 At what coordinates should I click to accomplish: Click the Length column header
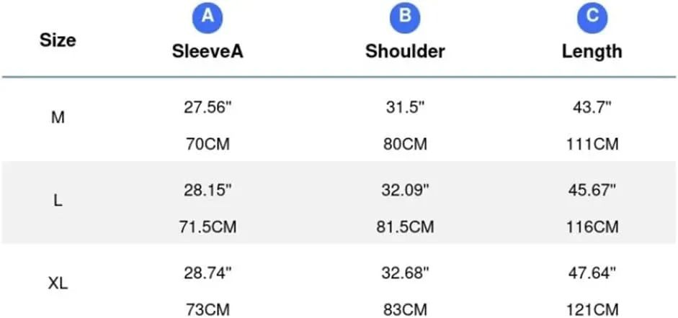click(x=592, y=52)
